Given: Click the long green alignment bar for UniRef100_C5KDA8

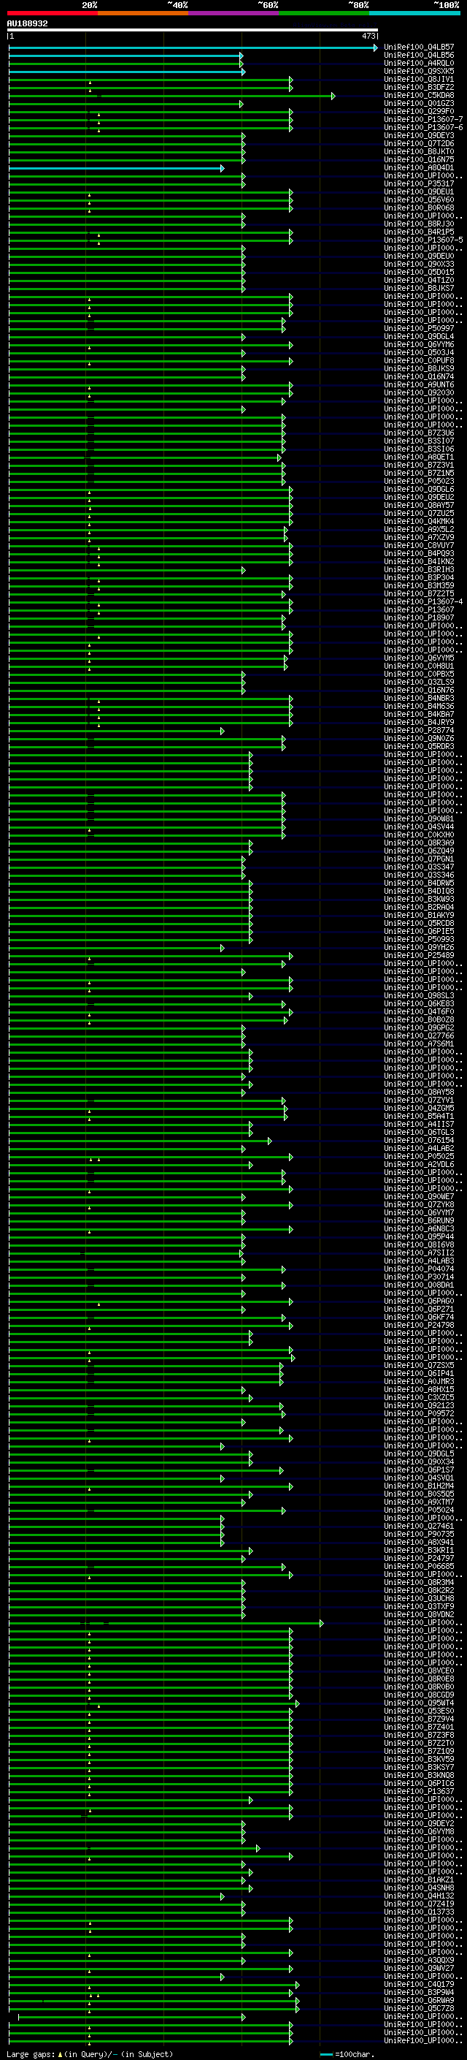Looking at the screenshot, I should point(171,96).
